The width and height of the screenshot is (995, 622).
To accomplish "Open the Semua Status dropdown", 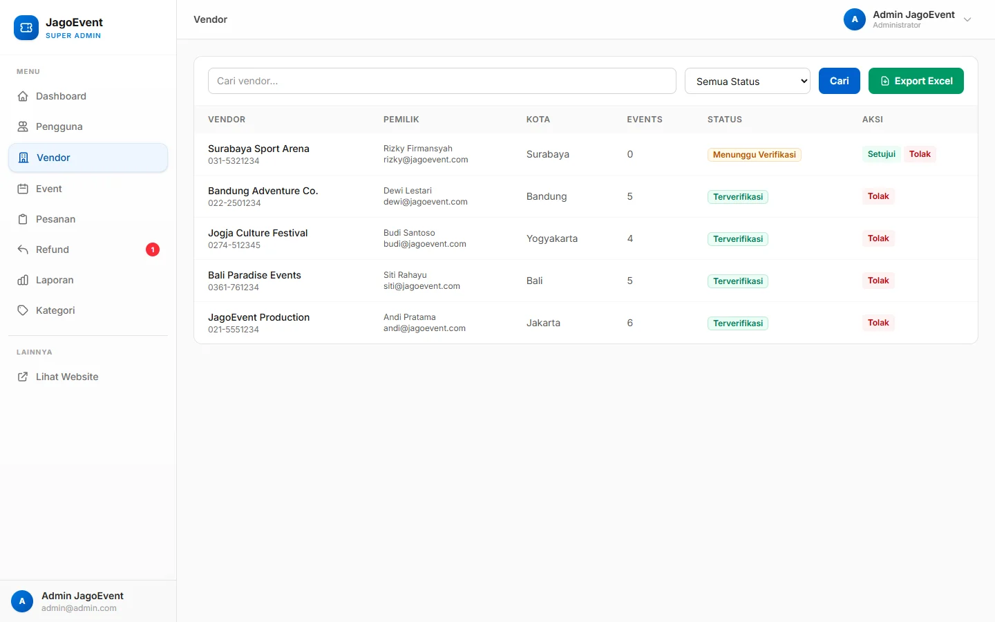I will (748, 81).
